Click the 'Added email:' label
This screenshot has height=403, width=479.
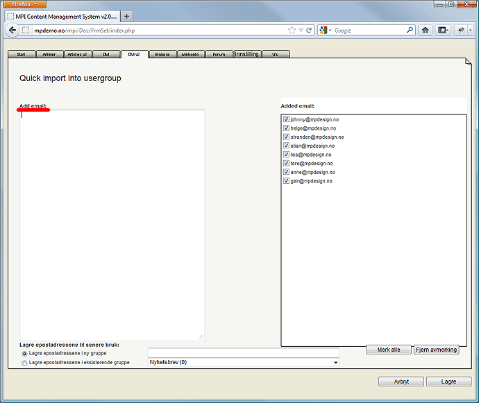298,106
